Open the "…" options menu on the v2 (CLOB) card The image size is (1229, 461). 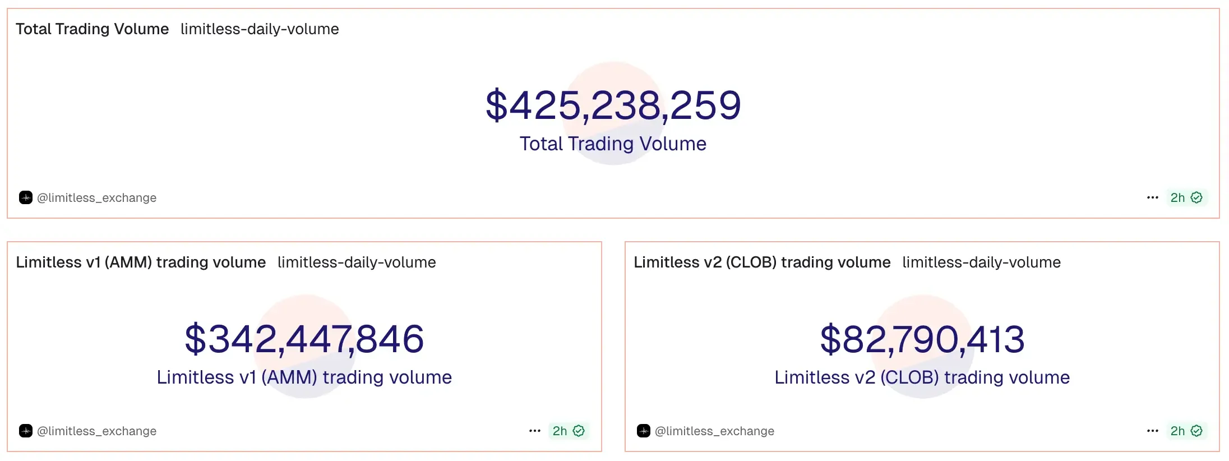(x=1153, y=431)
